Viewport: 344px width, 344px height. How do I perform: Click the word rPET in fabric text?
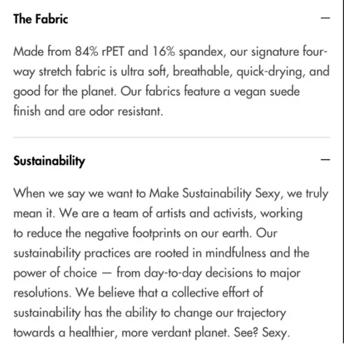[113, 52]
